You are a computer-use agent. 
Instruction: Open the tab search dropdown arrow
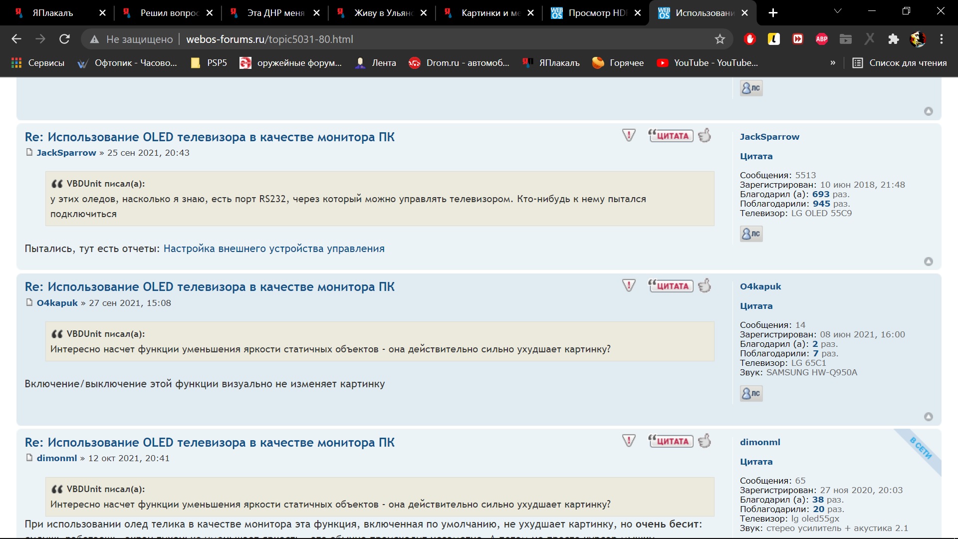click(x=838, y=11)
